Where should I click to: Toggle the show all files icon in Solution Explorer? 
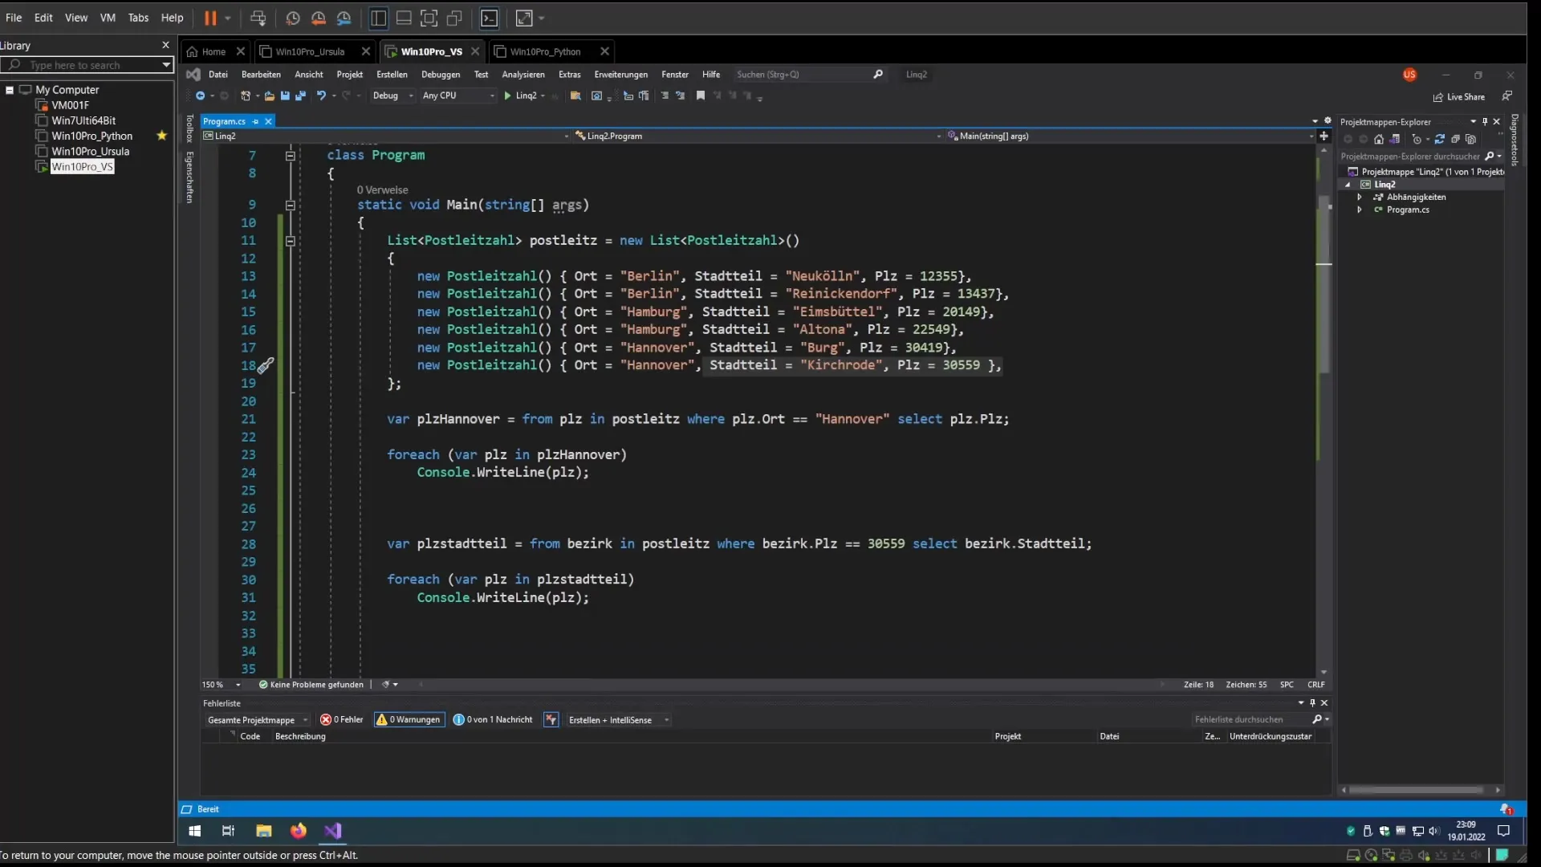1471,139
